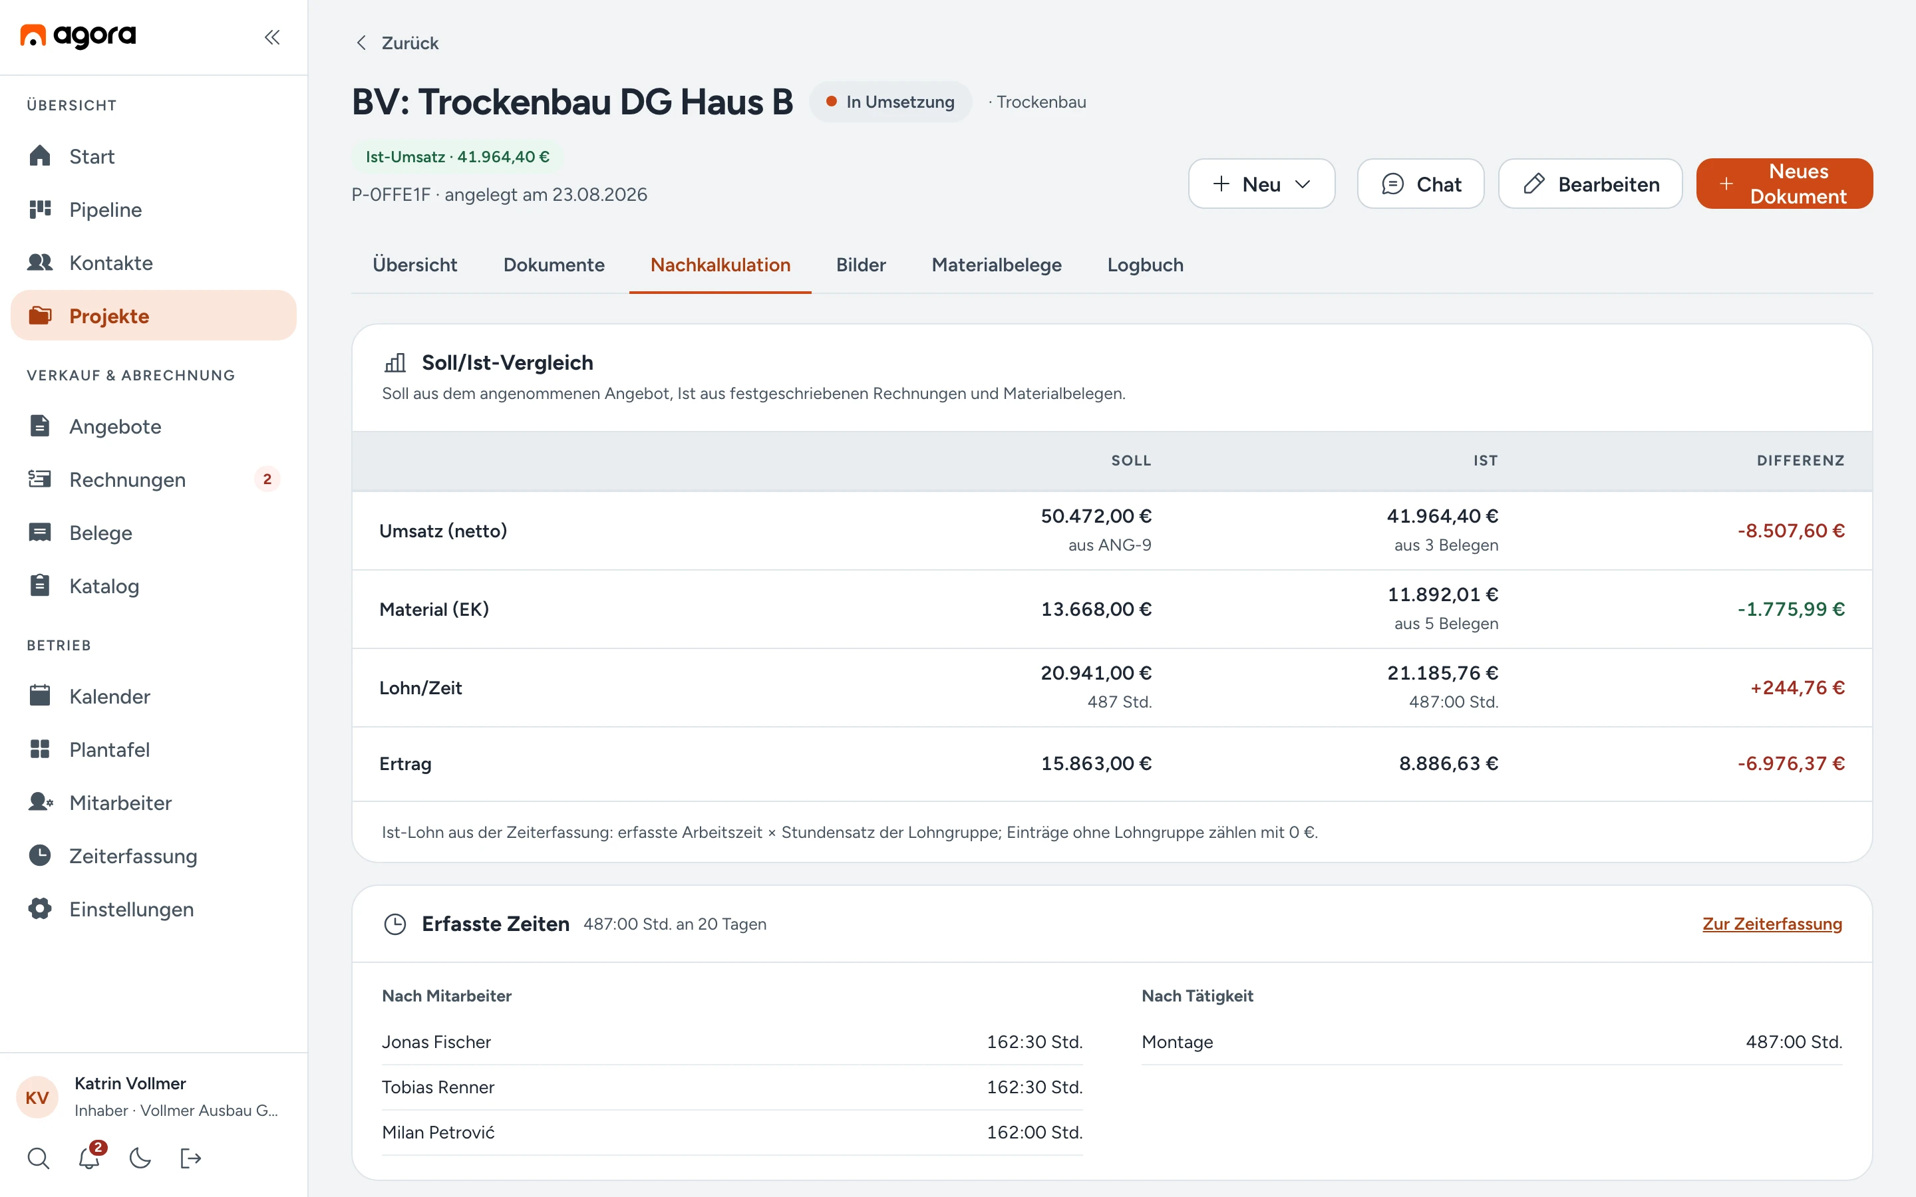Go back with Zurück link
1916x1197 pixels.
[397, 43]
